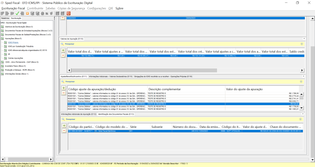Screen dimensions: 315x167
Task: Remove the E110 row with the minus button
Action: pyautogui.click(x=63, y=55)
